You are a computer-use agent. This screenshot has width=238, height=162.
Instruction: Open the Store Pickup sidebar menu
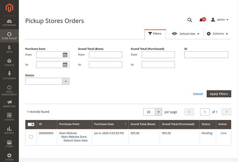tap(9, 36)
